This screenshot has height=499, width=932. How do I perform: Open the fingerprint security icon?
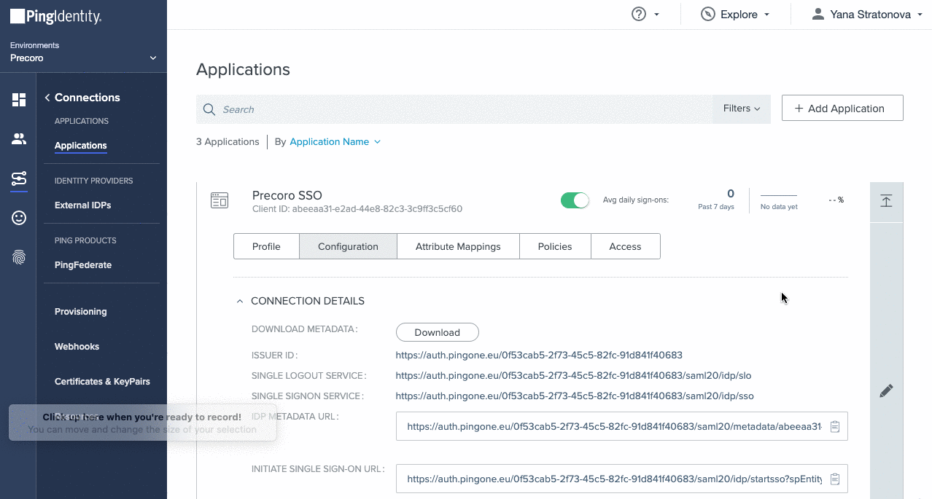(19, 257)
